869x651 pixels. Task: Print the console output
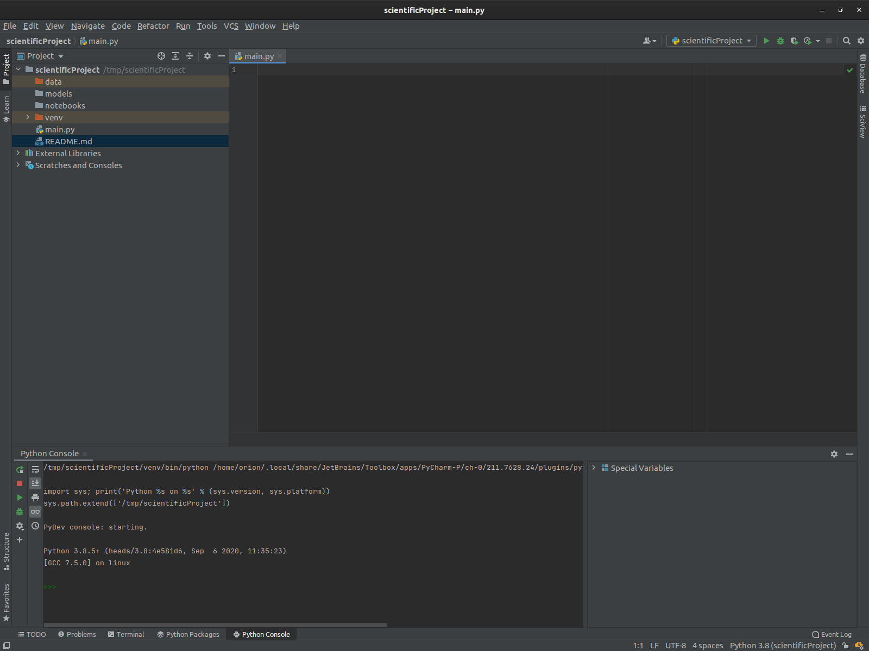pos(35,497)
